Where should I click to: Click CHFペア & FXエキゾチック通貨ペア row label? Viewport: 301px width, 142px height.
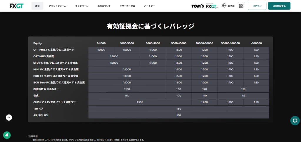[54, 102]
